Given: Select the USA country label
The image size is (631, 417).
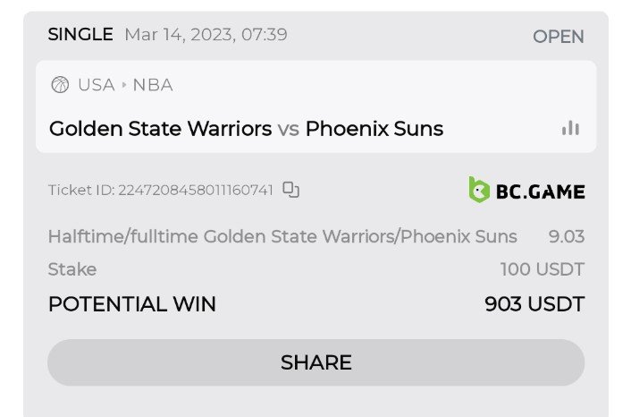Looking at the screenshot, I should (x=96, y=85).
